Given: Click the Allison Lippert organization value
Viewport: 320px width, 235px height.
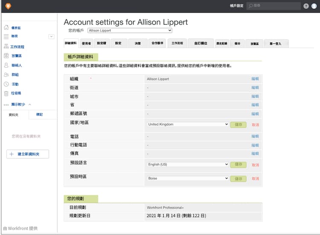Looking at the screenshot, I should tap(158, 79).
